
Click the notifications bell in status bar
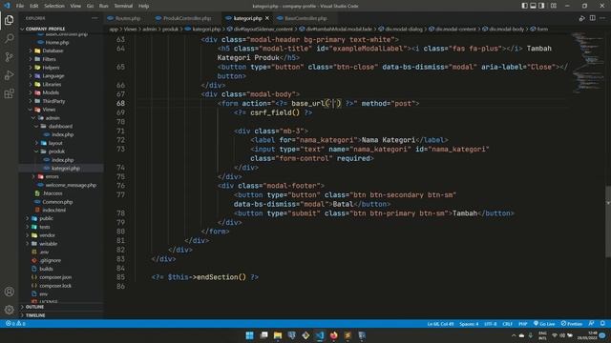(x=602, y=324)
